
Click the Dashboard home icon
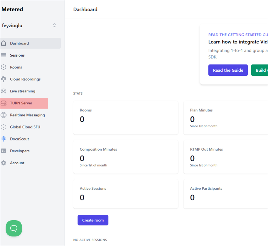[4, 43]
